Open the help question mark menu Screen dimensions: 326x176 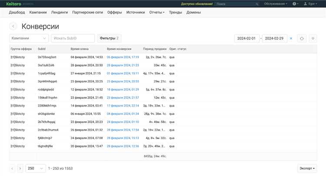click(295, 4)
